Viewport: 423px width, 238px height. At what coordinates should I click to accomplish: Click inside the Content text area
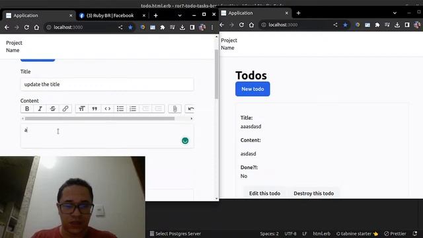coord(107,136)
